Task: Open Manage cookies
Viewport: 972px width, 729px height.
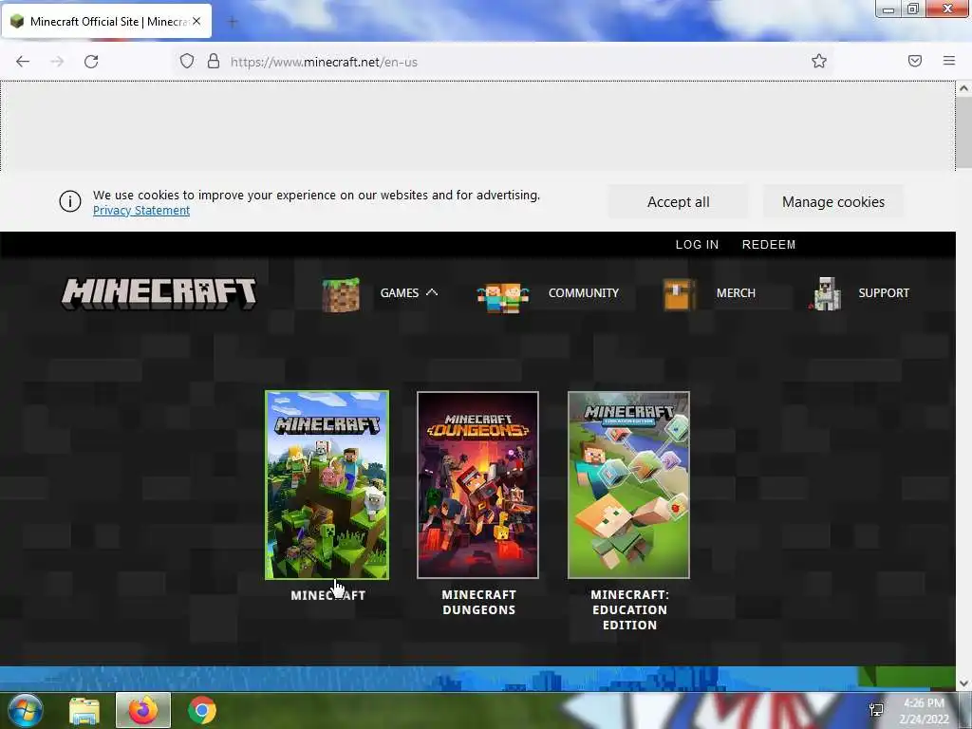Action: (x=833, y=202)
